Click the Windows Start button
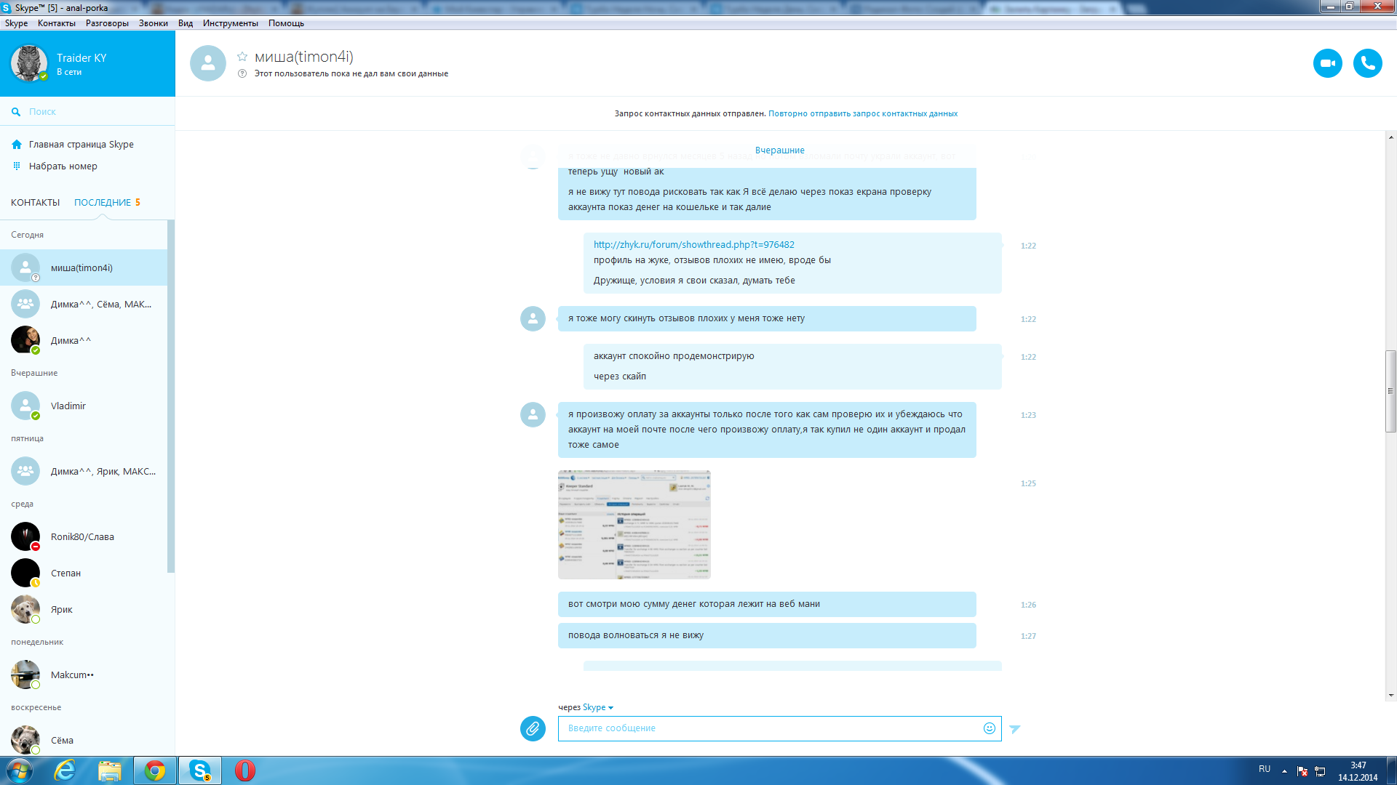The image size is (1397, 785). click(x=20, y=770)
